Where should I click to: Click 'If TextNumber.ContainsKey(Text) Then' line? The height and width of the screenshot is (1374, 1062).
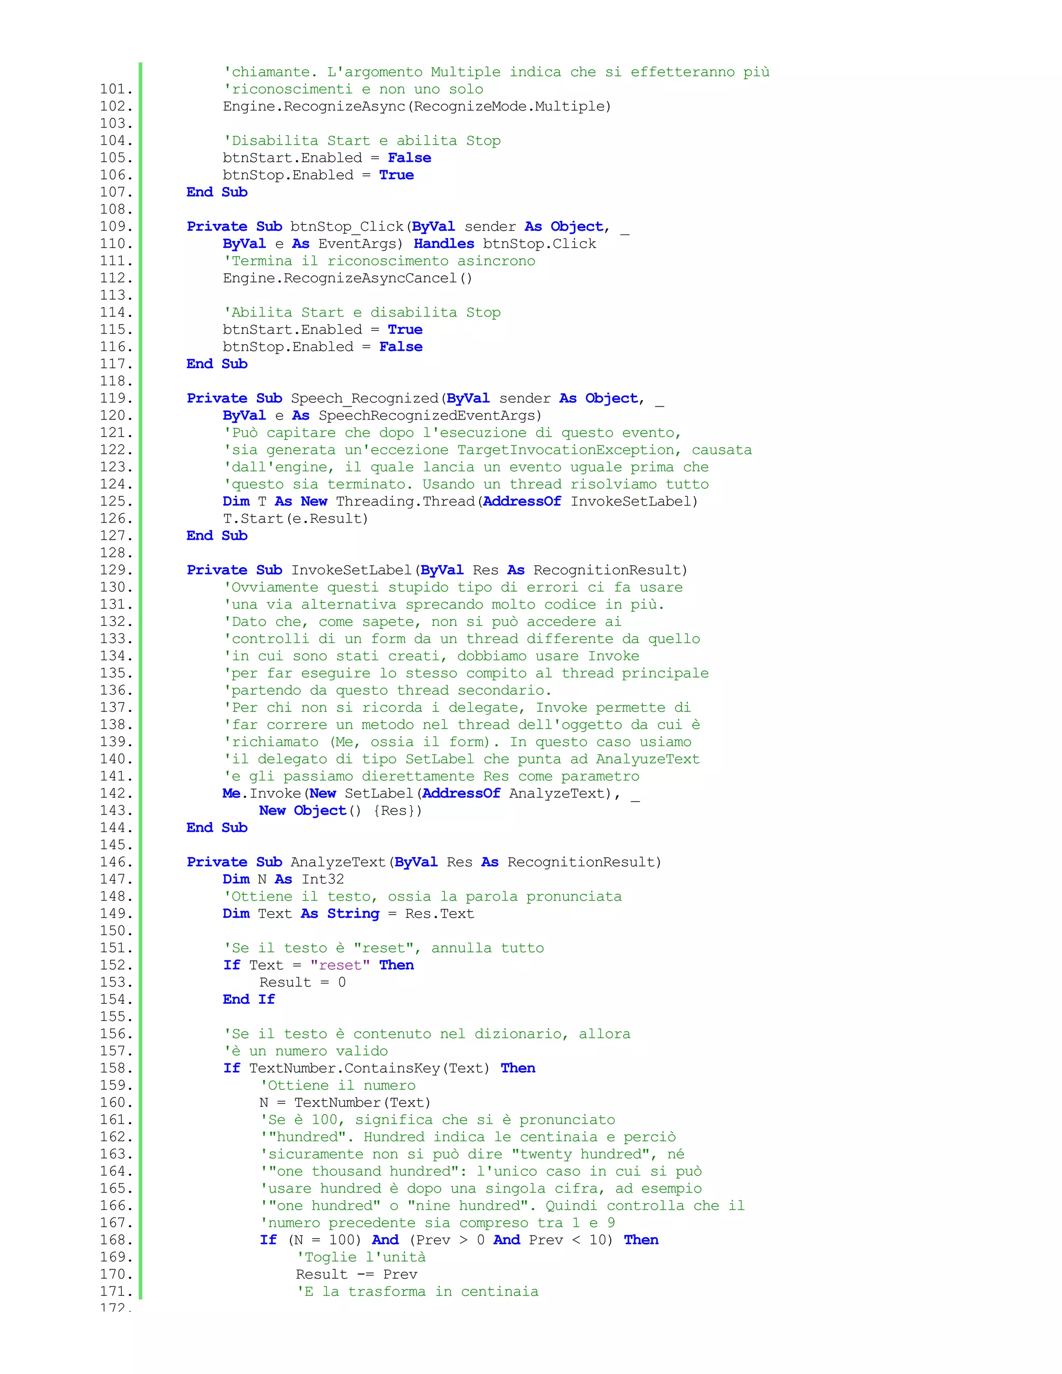tap(380, 1068)
